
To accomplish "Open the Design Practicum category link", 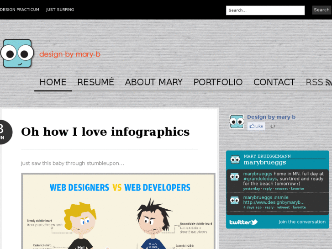I will (20, 10).
